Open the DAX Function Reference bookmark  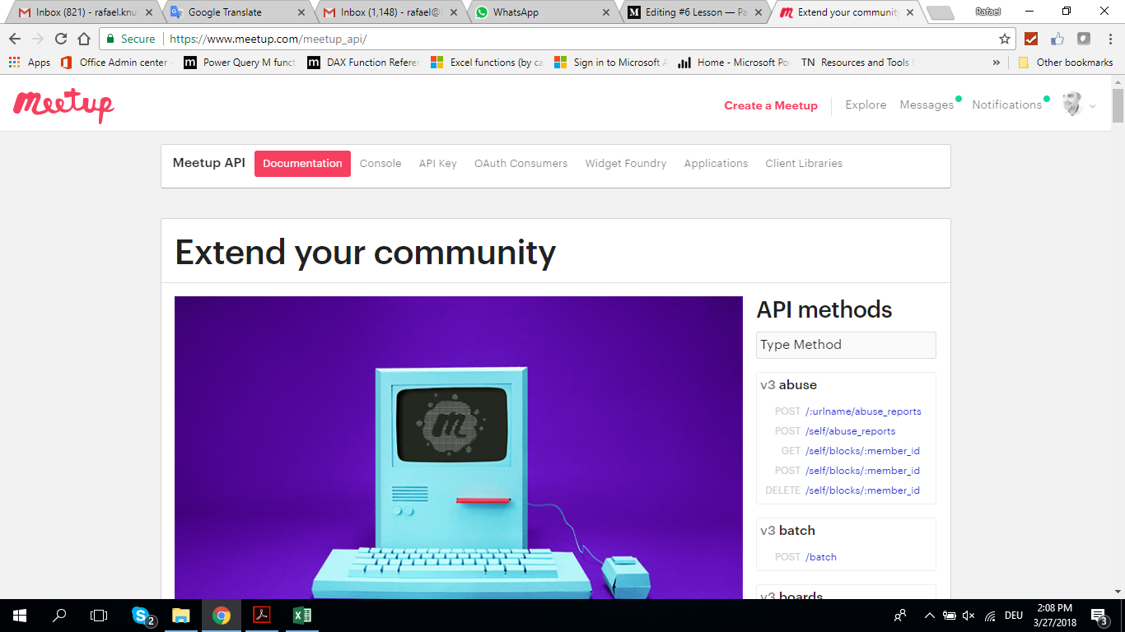pos(363,63)
